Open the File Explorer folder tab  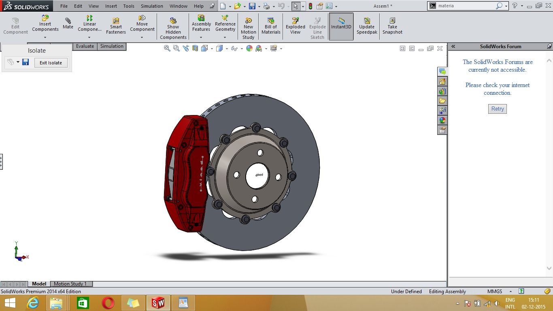pyautogui.click(x=442, y=101)
